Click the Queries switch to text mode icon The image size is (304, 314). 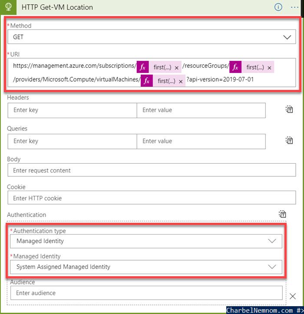(289, 140)
